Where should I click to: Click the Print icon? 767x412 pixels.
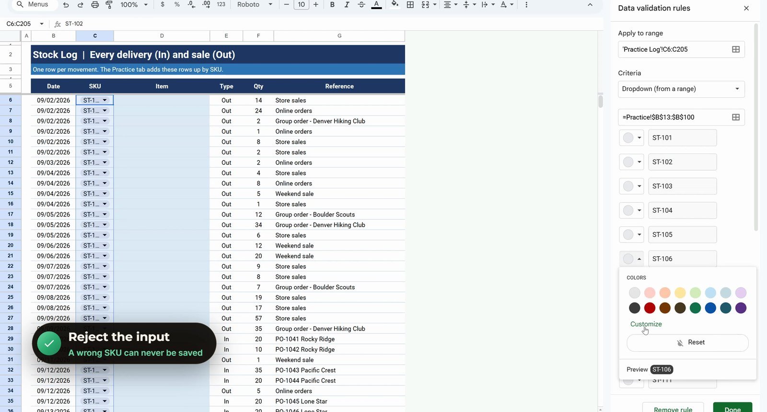(x=95, y=5)
